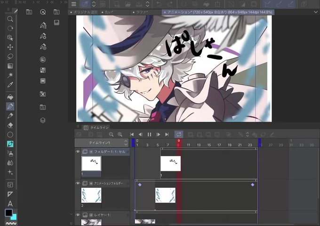Pick the transparent checkered color swatch
The width and height of the screenshot is (320, 226).
click(11, 224)
